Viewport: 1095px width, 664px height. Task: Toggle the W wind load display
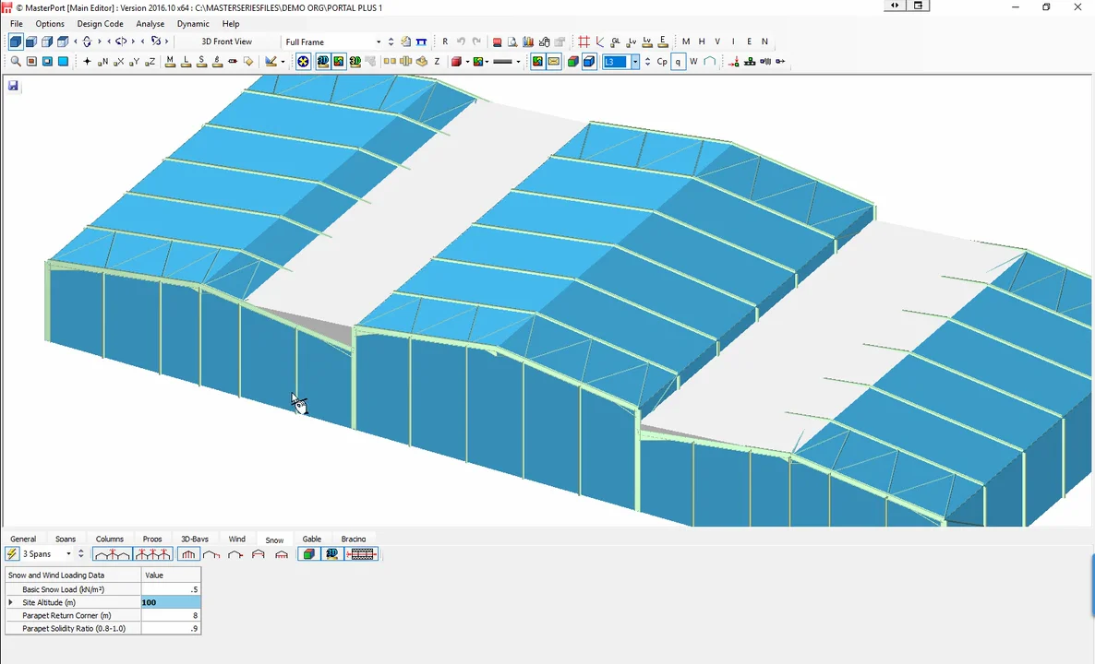coord(693,62)
